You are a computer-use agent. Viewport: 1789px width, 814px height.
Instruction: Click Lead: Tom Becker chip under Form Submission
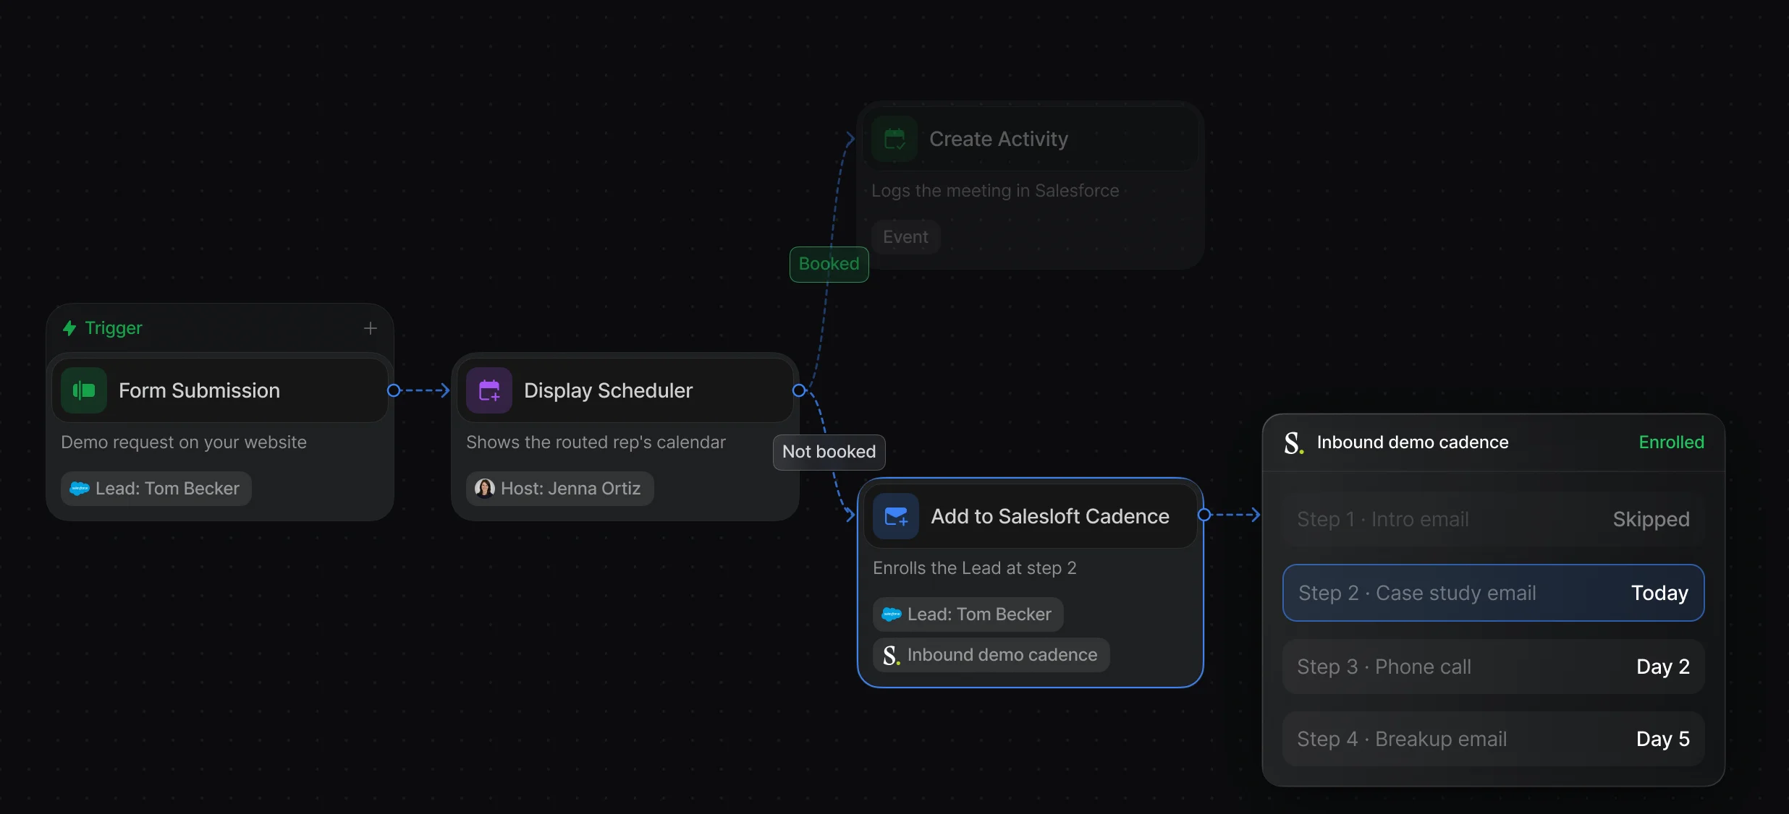(156, 489)
